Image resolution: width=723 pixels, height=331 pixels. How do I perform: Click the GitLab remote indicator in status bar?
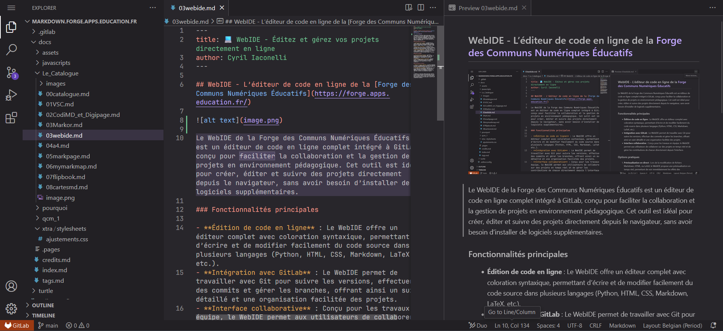pos(17,325)
